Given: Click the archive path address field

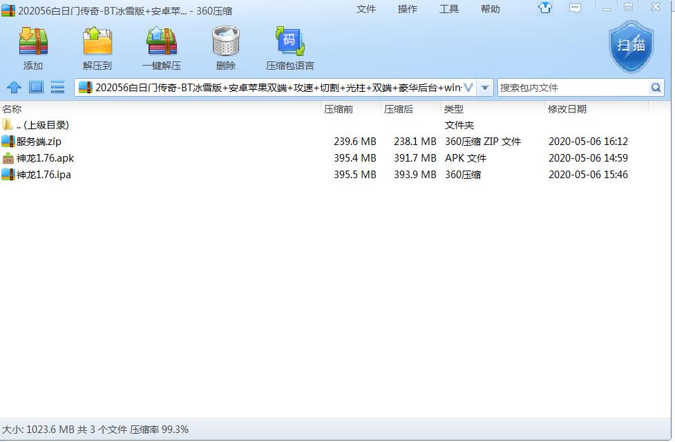Looking at the screenshot, I should (276, 88).
